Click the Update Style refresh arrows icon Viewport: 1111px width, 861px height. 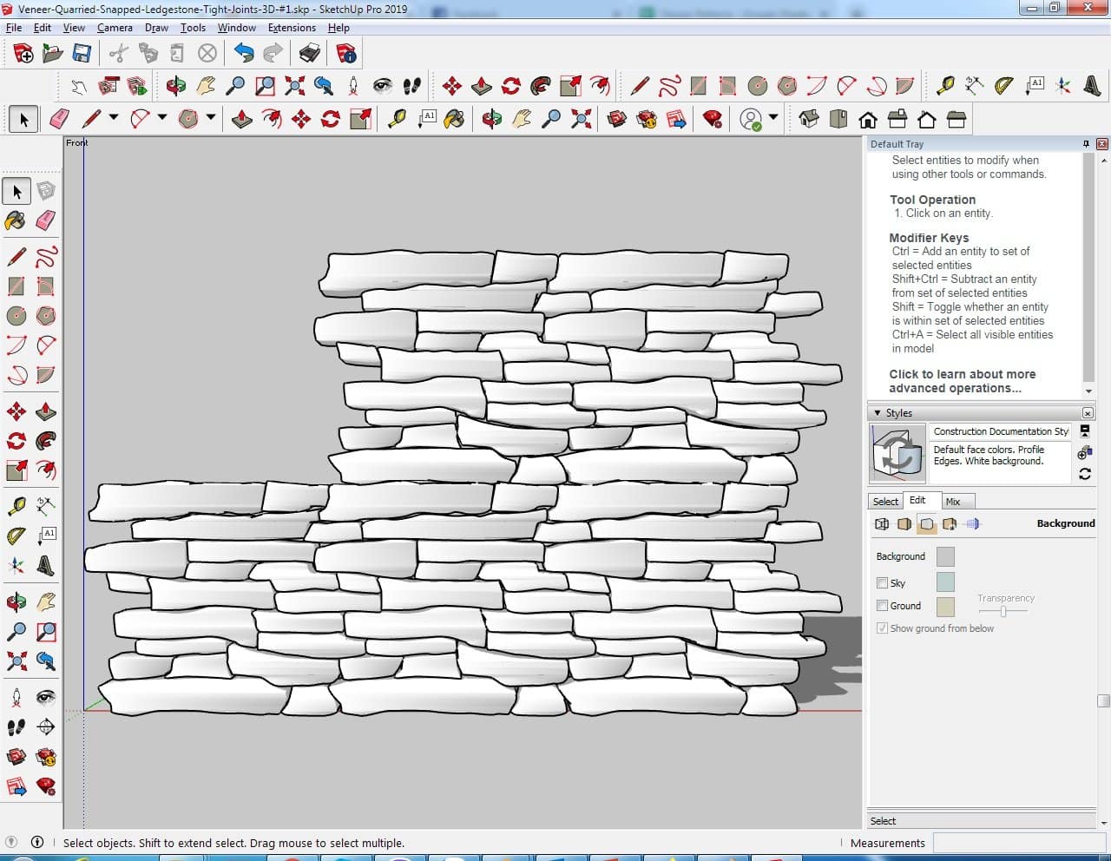point(1084,474)
